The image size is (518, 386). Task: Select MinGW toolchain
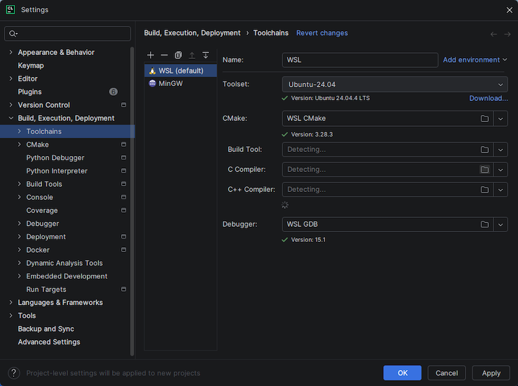click(x=181, y=83)
